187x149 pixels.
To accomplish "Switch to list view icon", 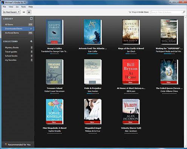I will pos(24,12).
